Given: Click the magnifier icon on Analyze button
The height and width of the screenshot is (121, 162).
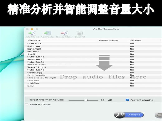Looking at the screenshot, I should (119, 115).
